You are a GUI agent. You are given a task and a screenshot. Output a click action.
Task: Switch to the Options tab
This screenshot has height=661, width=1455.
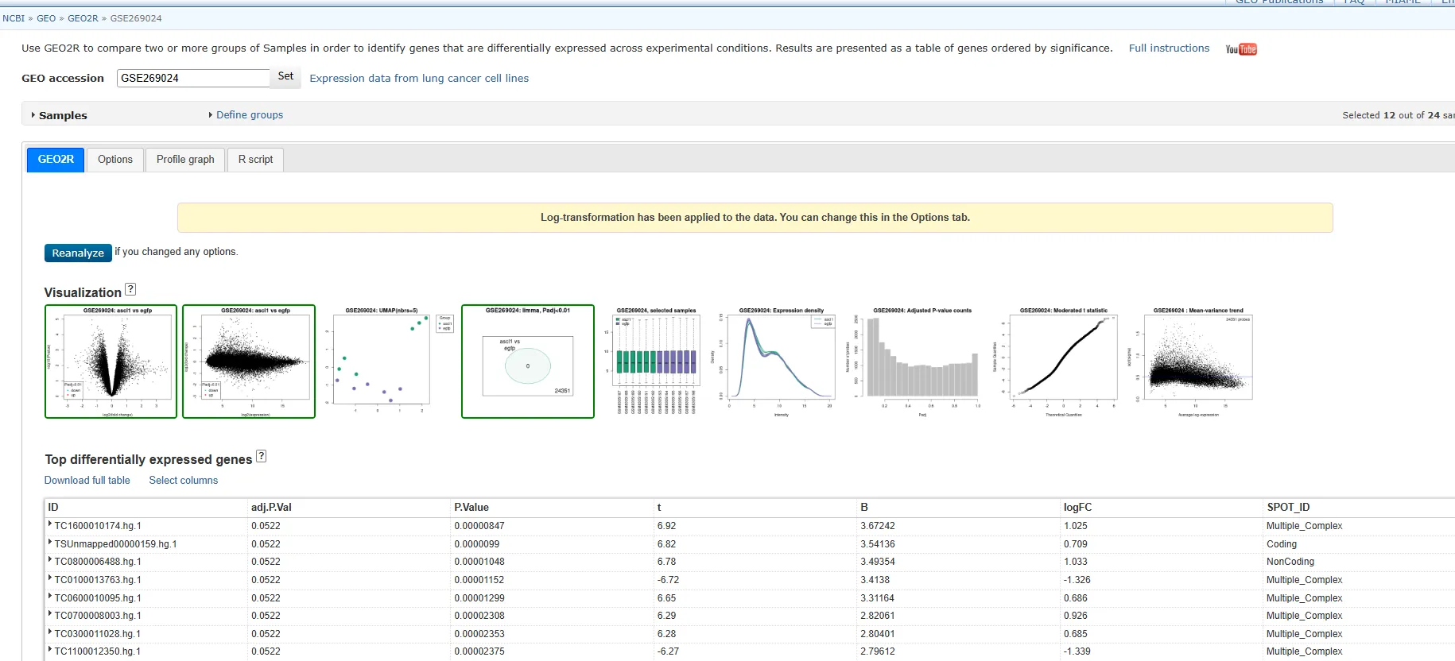point(115,160)
